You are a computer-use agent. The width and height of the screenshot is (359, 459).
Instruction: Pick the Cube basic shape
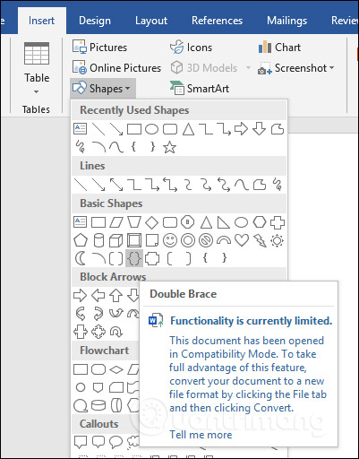pos(115,240)
